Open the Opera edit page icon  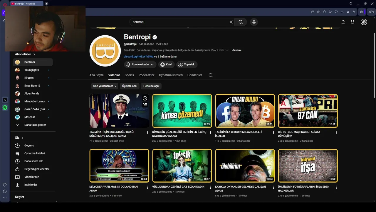click(313, 12)
